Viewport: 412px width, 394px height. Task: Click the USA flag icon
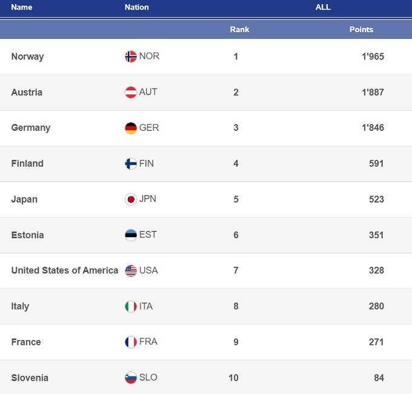click(131, 271)
